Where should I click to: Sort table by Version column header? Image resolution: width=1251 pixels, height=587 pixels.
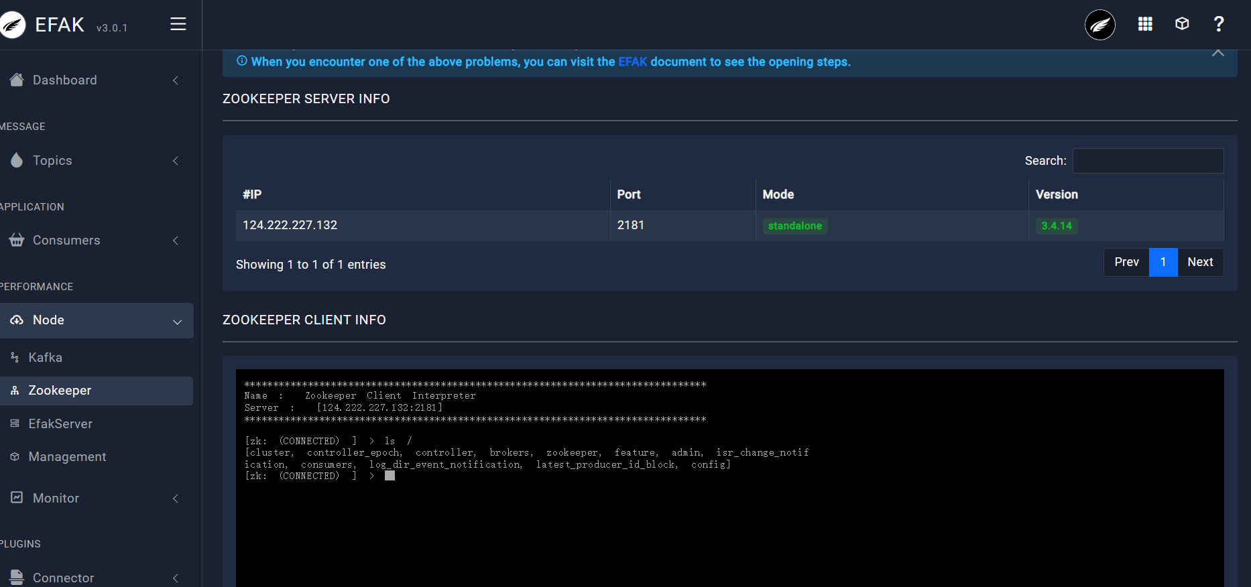(x=1126, y=194)
